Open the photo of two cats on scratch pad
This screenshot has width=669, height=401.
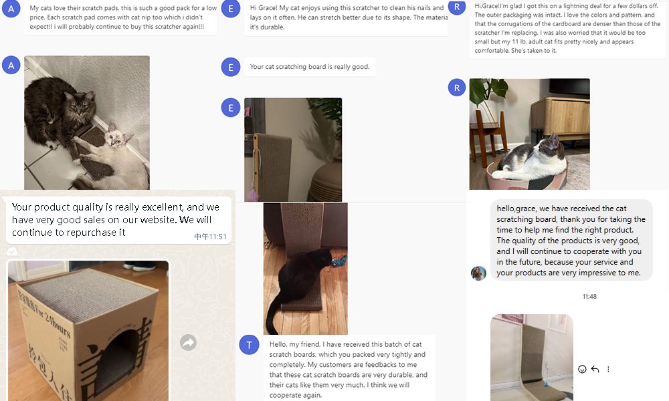[87, 123]
